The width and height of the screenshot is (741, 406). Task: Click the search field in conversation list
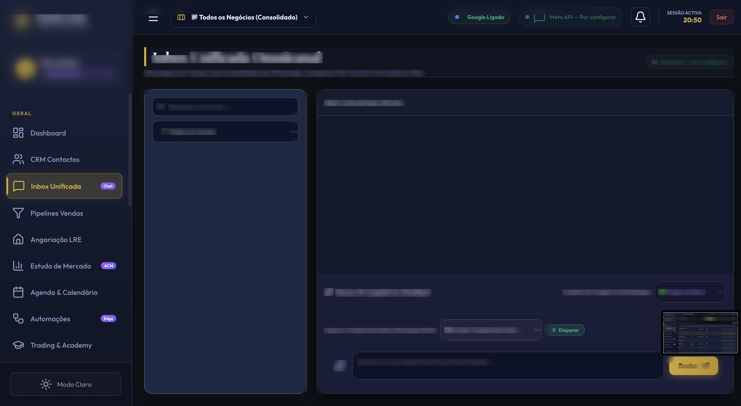pyautogui.click(x=225, y=107)
